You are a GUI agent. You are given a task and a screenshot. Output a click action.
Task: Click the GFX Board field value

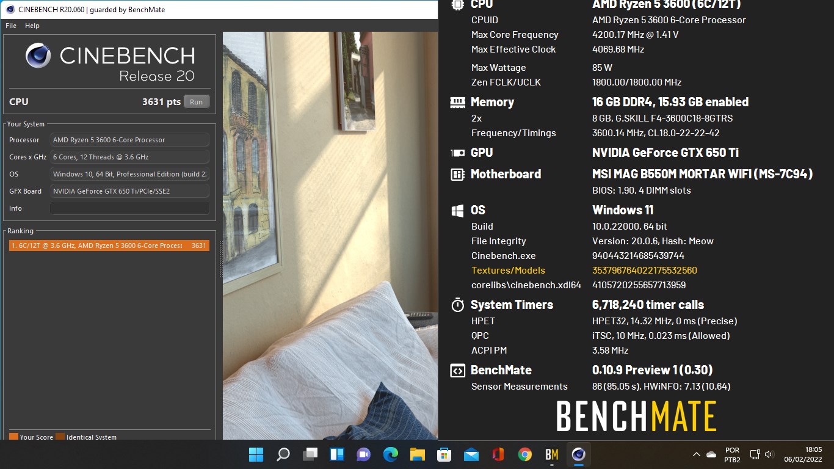129,191
